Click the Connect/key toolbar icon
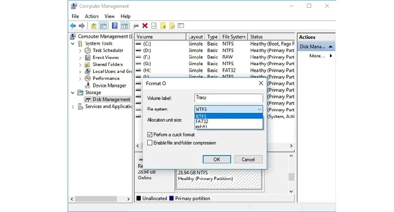 [x=136, y=26]
